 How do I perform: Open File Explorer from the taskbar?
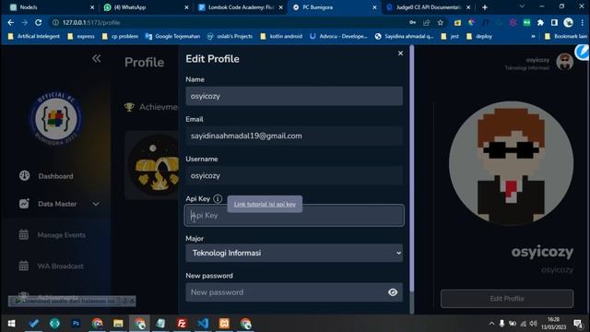[x=118, y=324]
